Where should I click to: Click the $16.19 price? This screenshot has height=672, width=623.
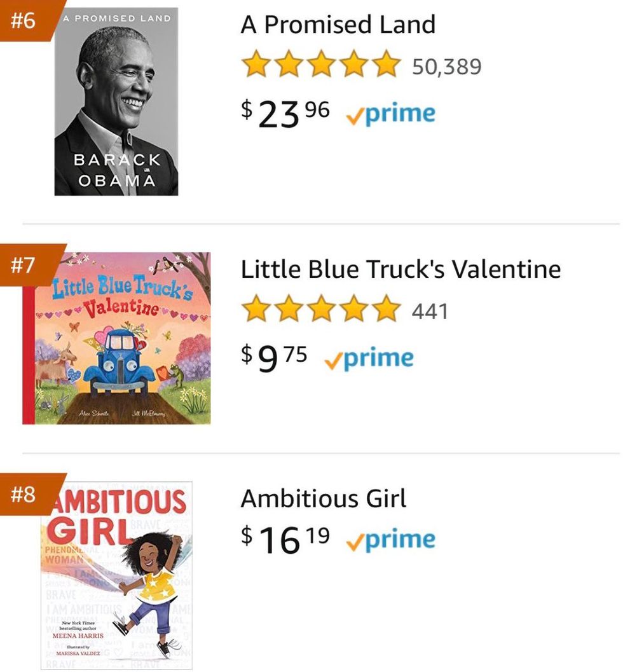pyautogui.click(x=285, y=540)
